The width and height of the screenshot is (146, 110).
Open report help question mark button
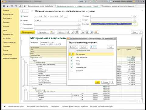pos(141,32)
